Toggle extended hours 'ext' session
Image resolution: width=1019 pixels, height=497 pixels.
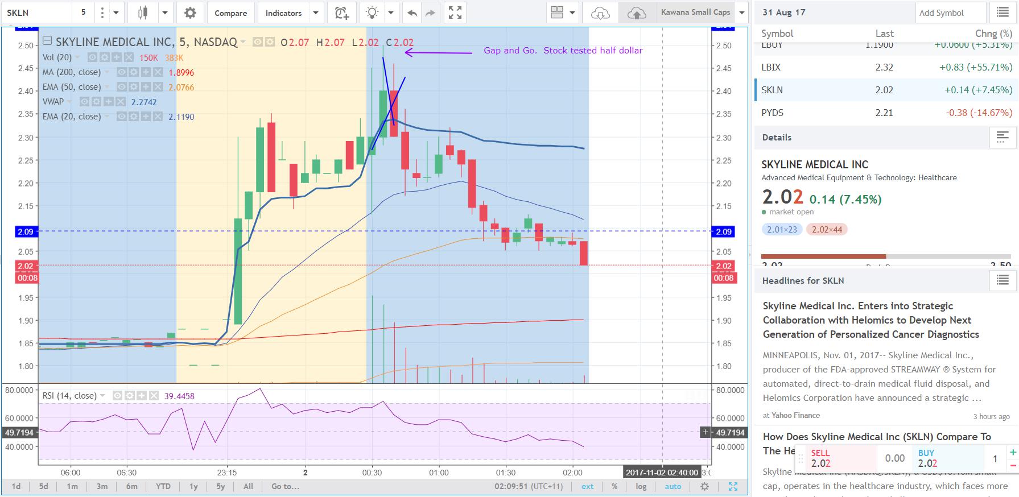point(587,486)
